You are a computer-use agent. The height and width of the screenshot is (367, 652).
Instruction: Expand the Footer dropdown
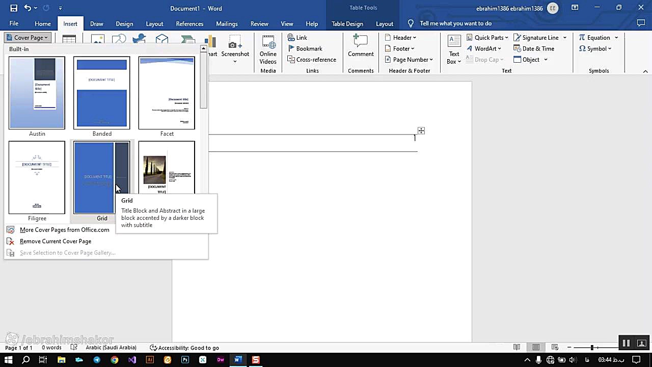(x=400, y=48)
